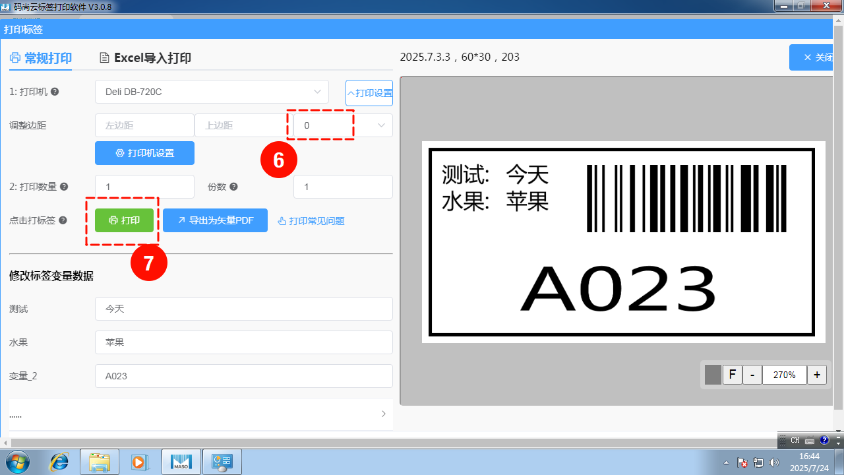
Task: Click the network tray icon
Action: [x=758, y=462]
